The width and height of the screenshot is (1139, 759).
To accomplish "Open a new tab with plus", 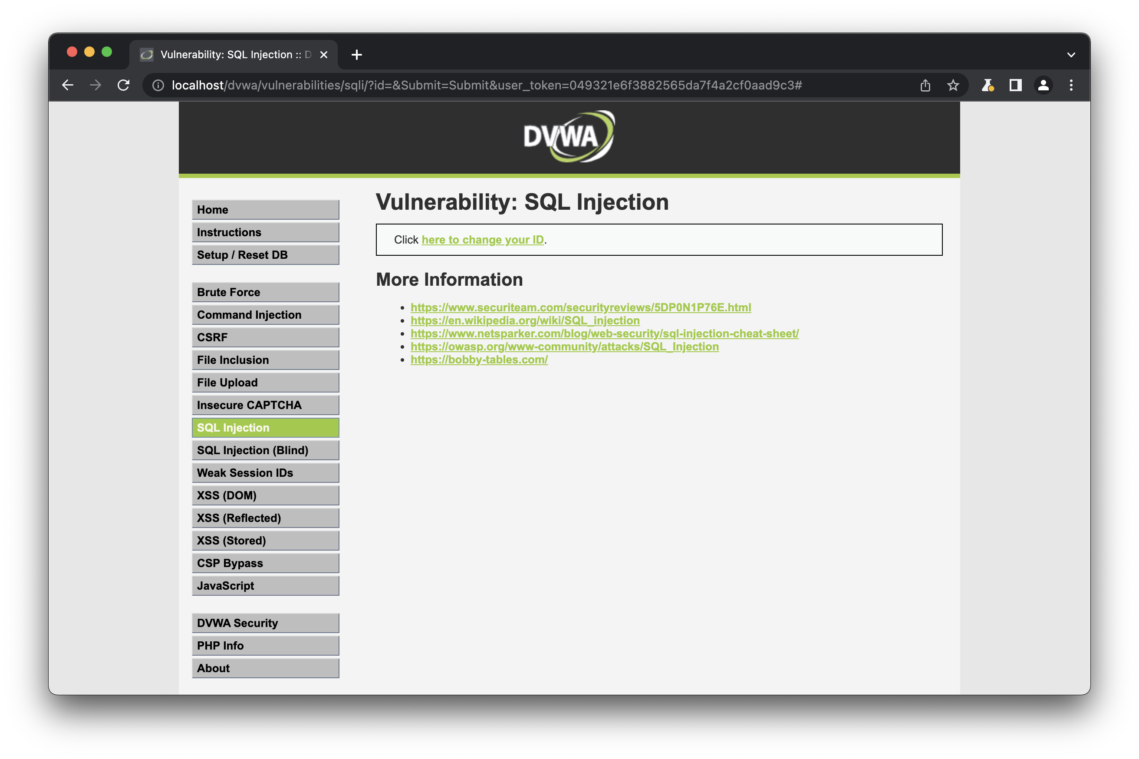I will [x=357, y=55].
